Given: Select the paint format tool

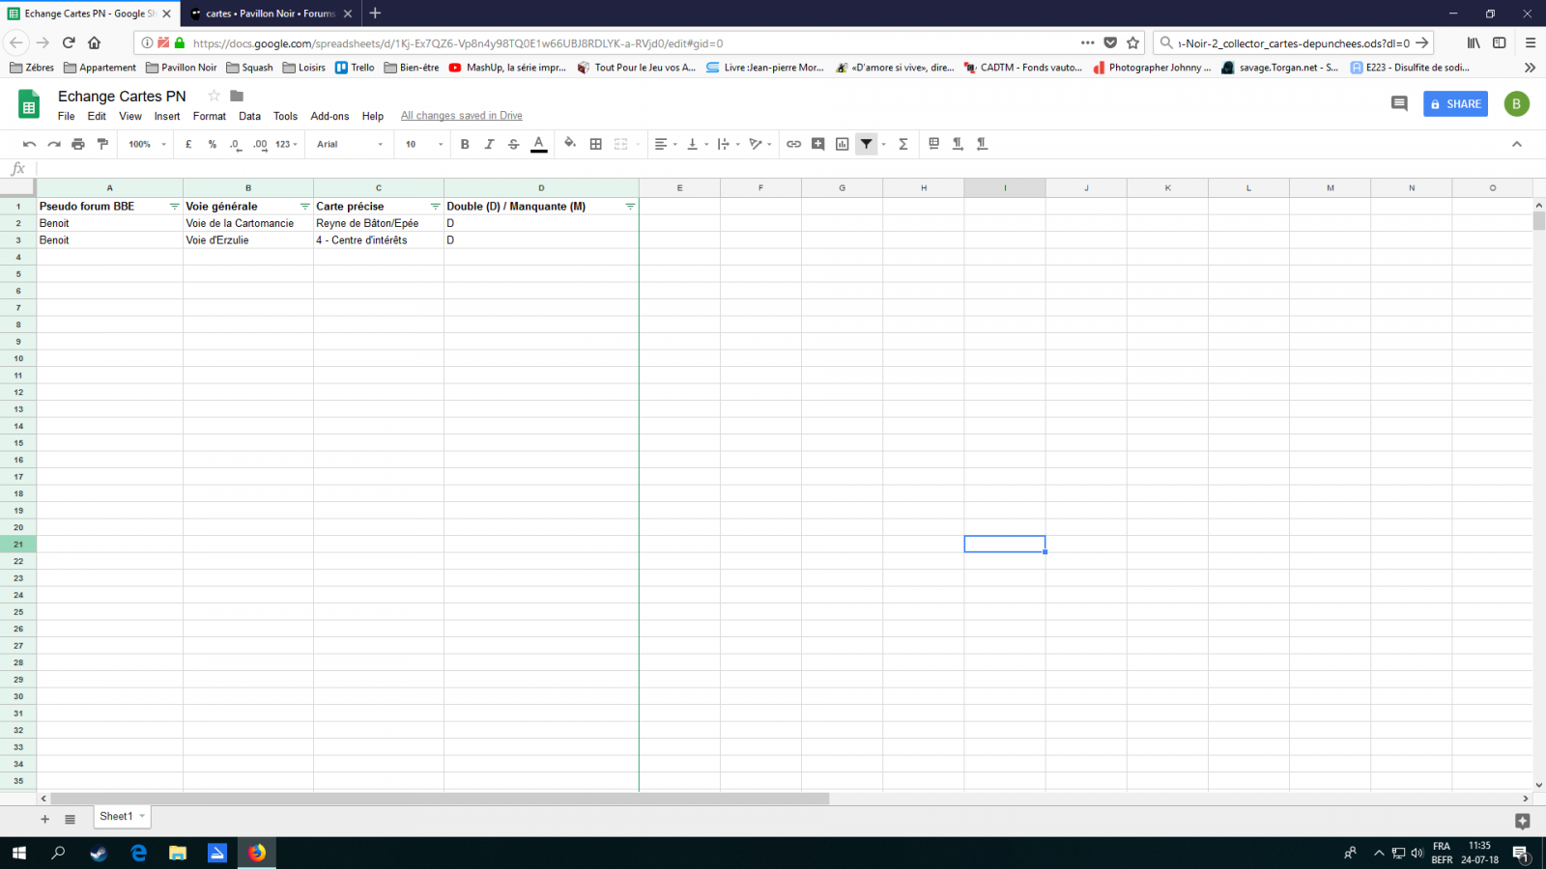Looking at the screenshot, I should tap(102, 144).
